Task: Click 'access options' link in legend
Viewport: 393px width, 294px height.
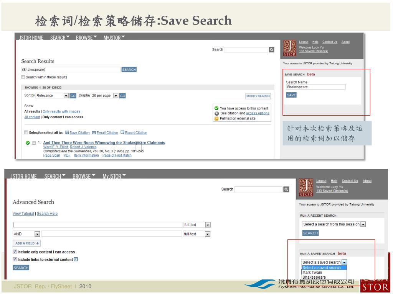Action: tap(258, 113)
